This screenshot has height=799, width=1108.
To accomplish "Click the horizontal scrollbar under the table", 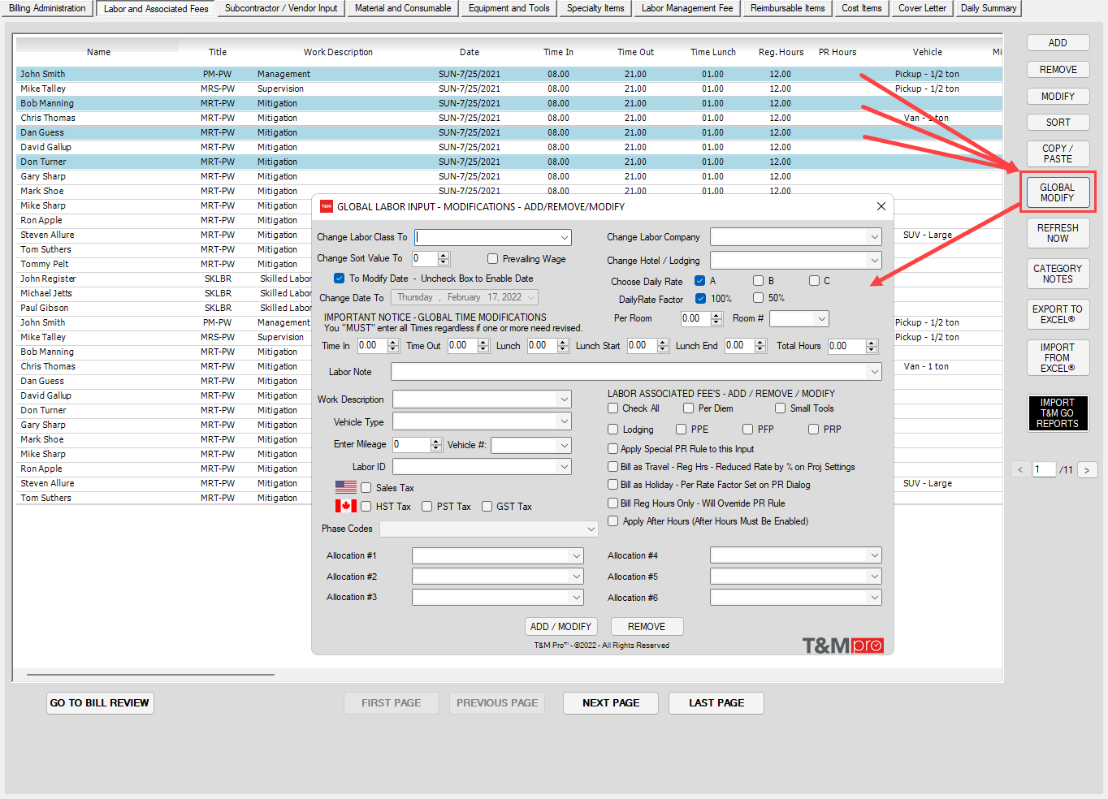I will (x=150, y=675).
